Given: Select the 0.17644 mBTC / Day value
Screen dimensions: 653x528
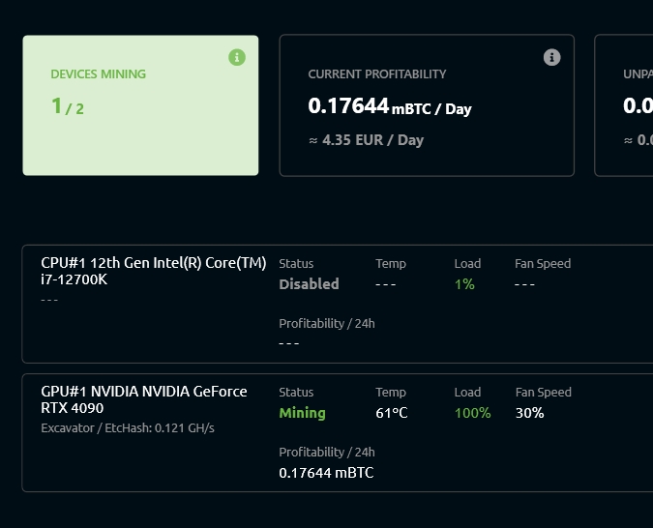Looking at the screenshot, I should coord(390,106).
